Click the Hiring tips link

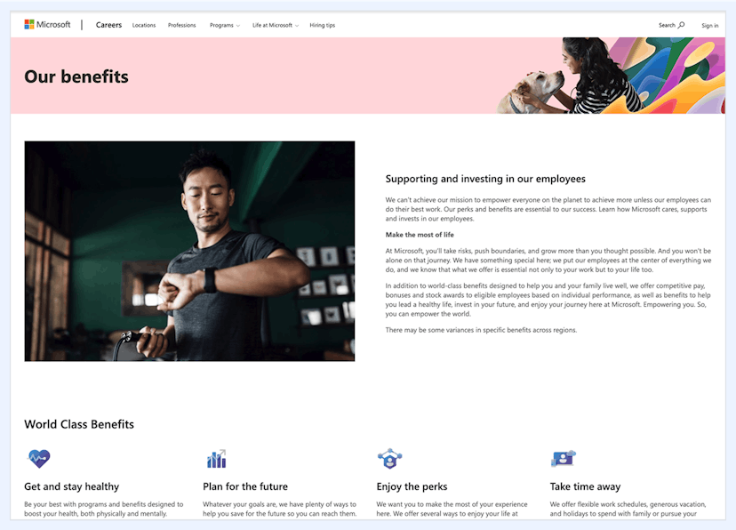tap(322, 25)
